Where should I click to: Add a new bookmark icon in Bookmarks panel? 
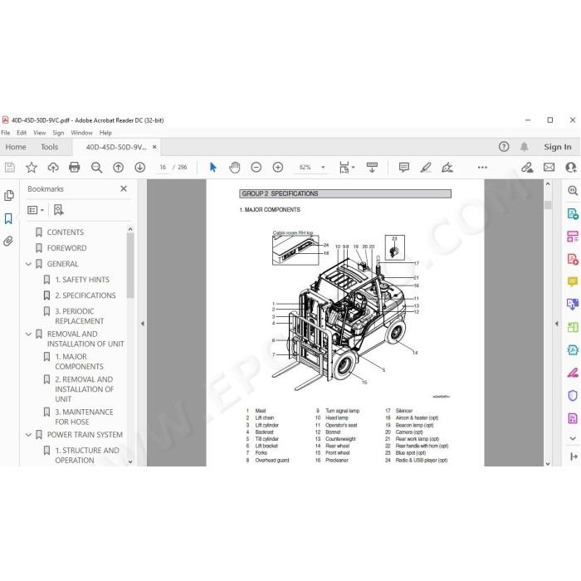tap(58, 210)
